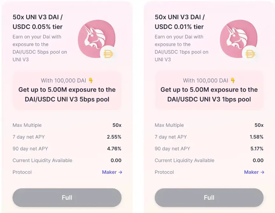Click the DAI coin badge on the 0.05% tier card
Screen dimensions: 275x213
click(108, 54)
